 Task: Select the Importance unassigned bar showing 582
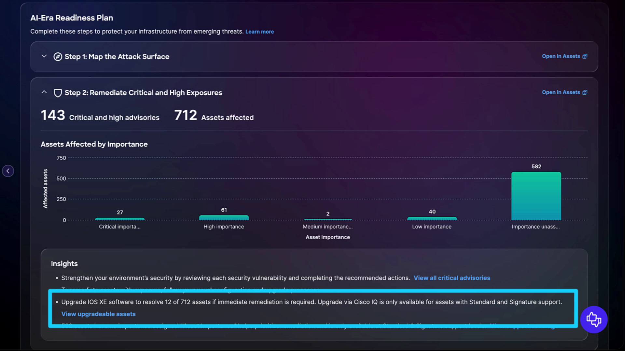click(536, 196)
